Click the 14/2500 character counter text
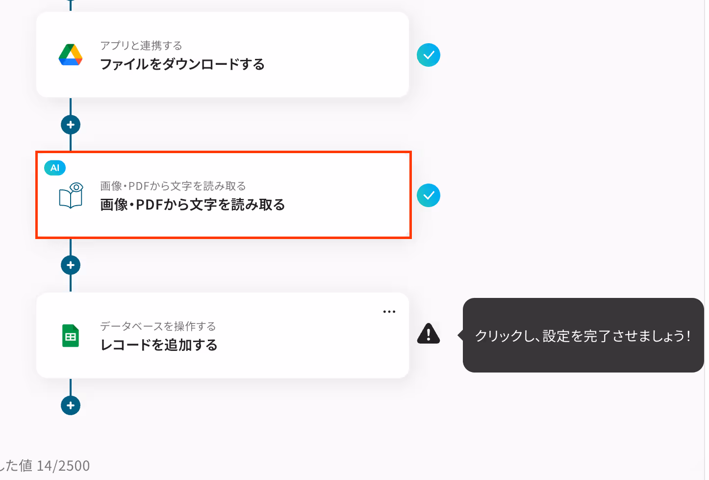The image size is (709, 480). click(63, 466)
